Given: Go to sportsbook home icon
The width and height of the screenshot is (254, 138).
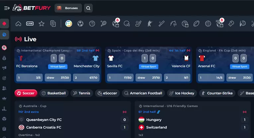Looking at the screenshot, I should 18,24.
